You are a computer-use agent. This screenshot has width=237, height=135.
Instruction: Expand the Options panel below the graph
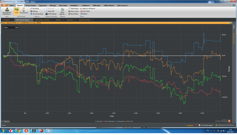click(x=6, y=122)
